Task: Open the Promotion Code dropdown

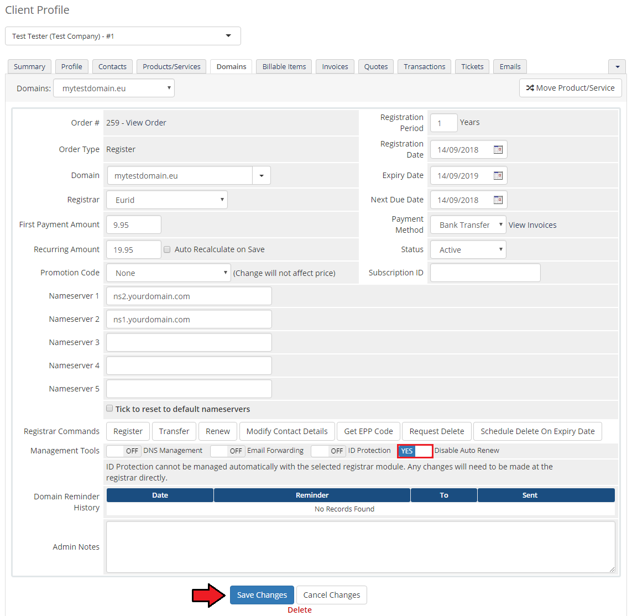Action: pyautogui.click(x=169, y=273)
